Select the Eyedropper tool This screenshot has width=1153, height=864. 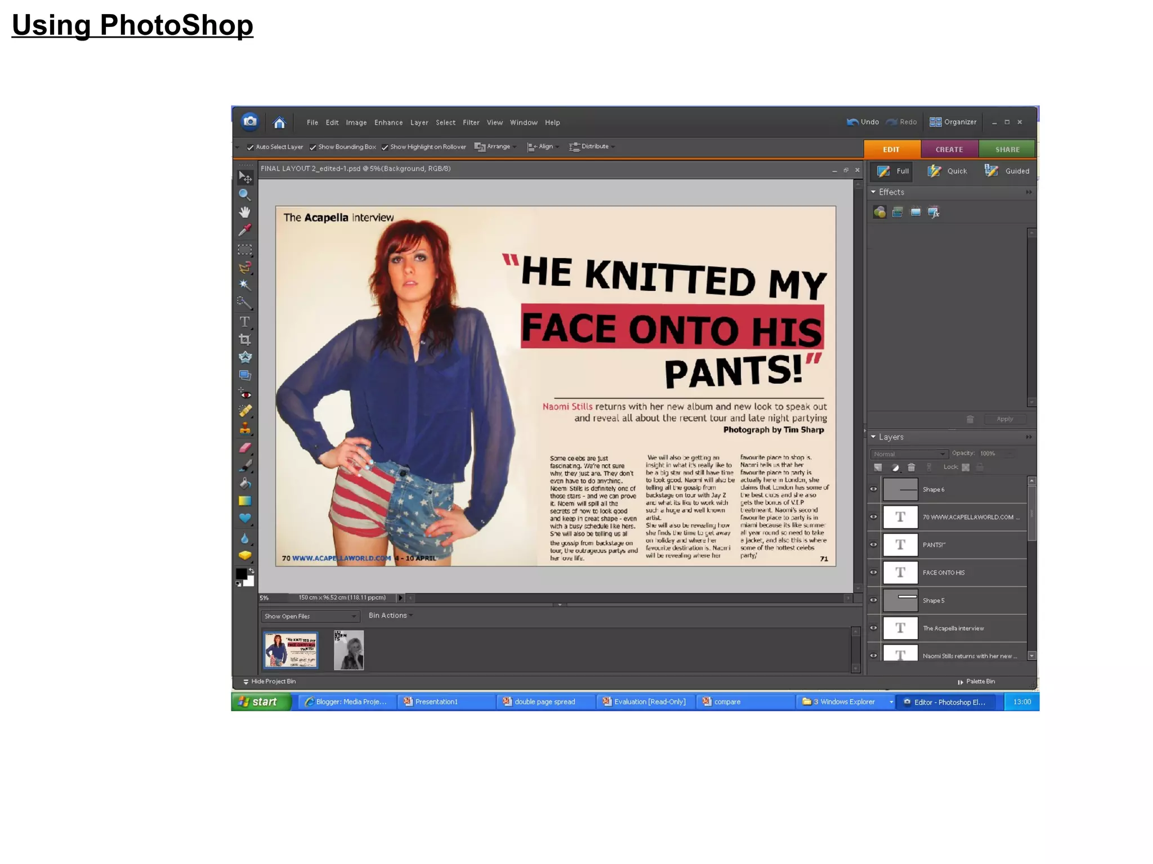click(x=244, y=230)
